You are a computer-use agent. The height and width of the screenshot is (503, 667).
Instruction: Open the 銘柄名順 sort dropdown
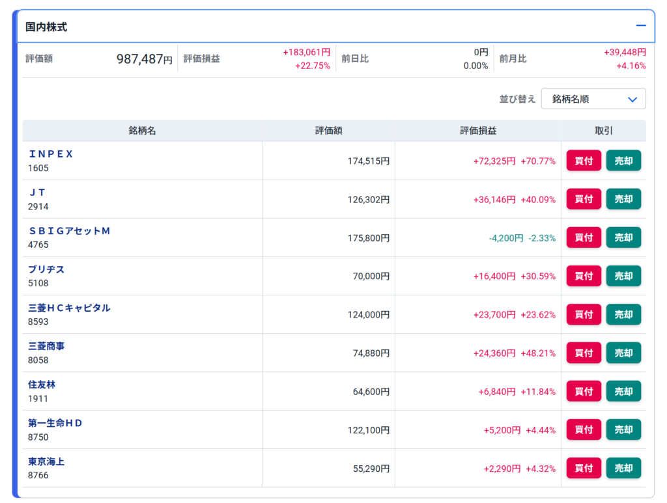click(x=593, y=99)
